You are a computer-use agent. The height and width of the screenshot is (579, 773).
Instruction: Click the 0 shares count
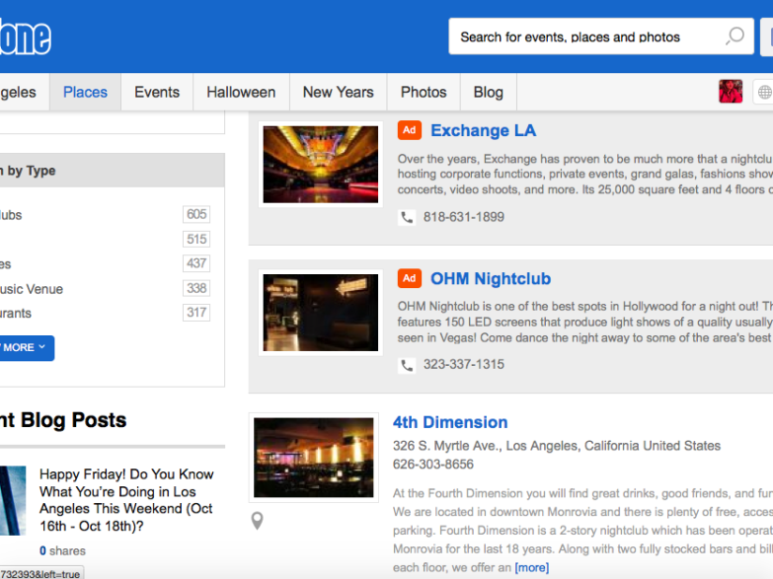[x=62, y=551]
